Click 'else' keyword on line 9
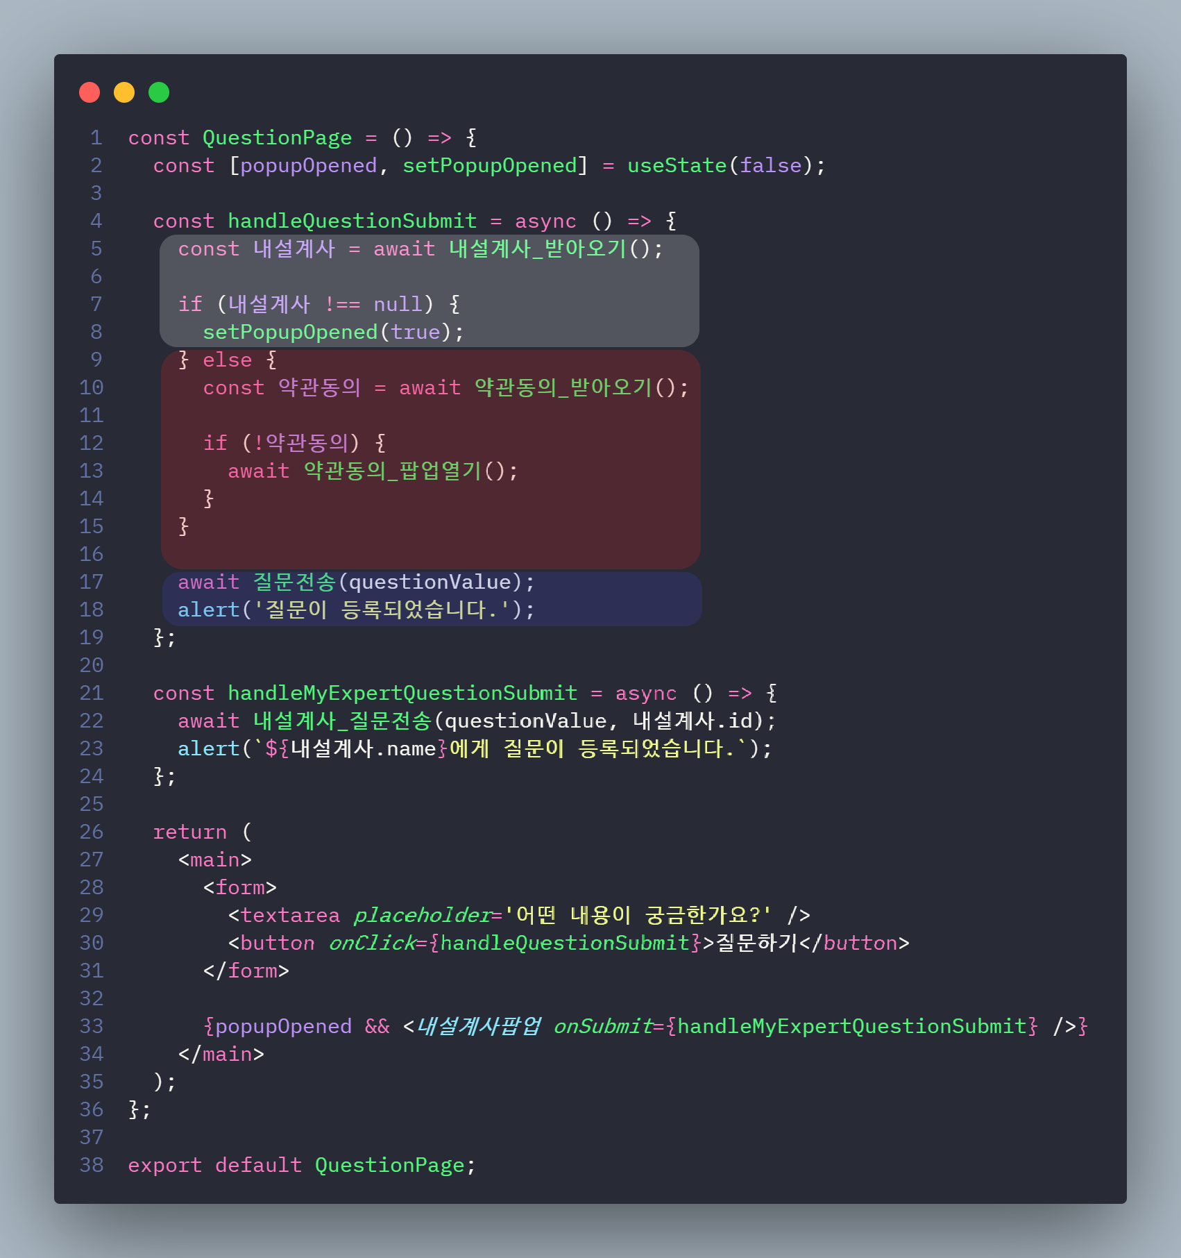1181x1258 pixels. click(227, 360)
